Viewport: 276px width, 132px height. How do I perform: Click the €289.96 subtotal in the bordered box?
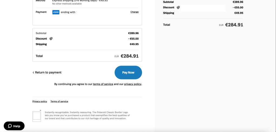pyautogui.click(x=133, y=33)
